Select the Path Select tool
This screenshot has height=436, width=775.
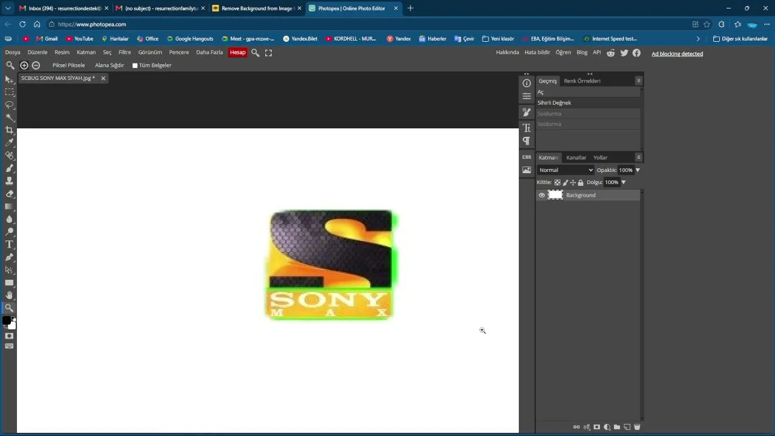pyautogui.click(x=9, y=270)
